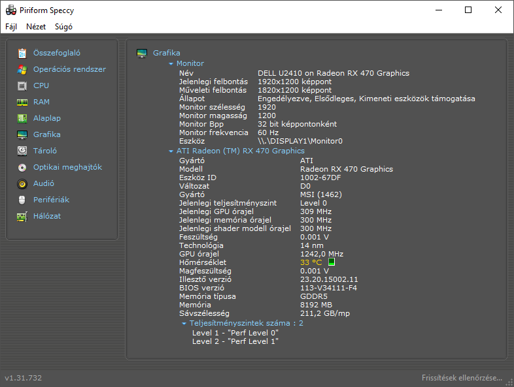Minimize the Speccy window

click(439, 10)
